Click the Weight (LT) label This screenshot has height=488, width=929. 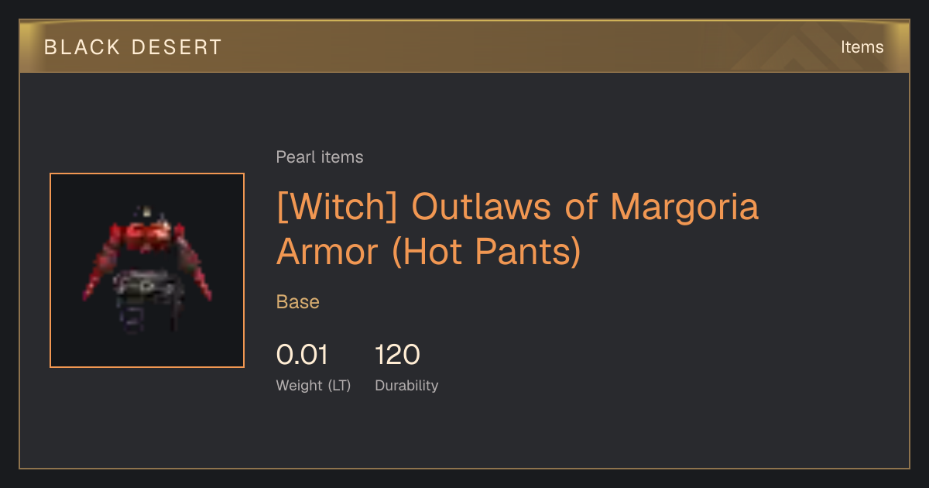(314, 386)
